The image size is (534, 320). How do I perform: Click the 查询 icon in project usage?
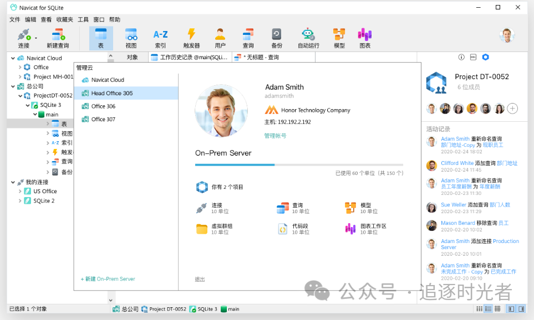click(282, 208)
